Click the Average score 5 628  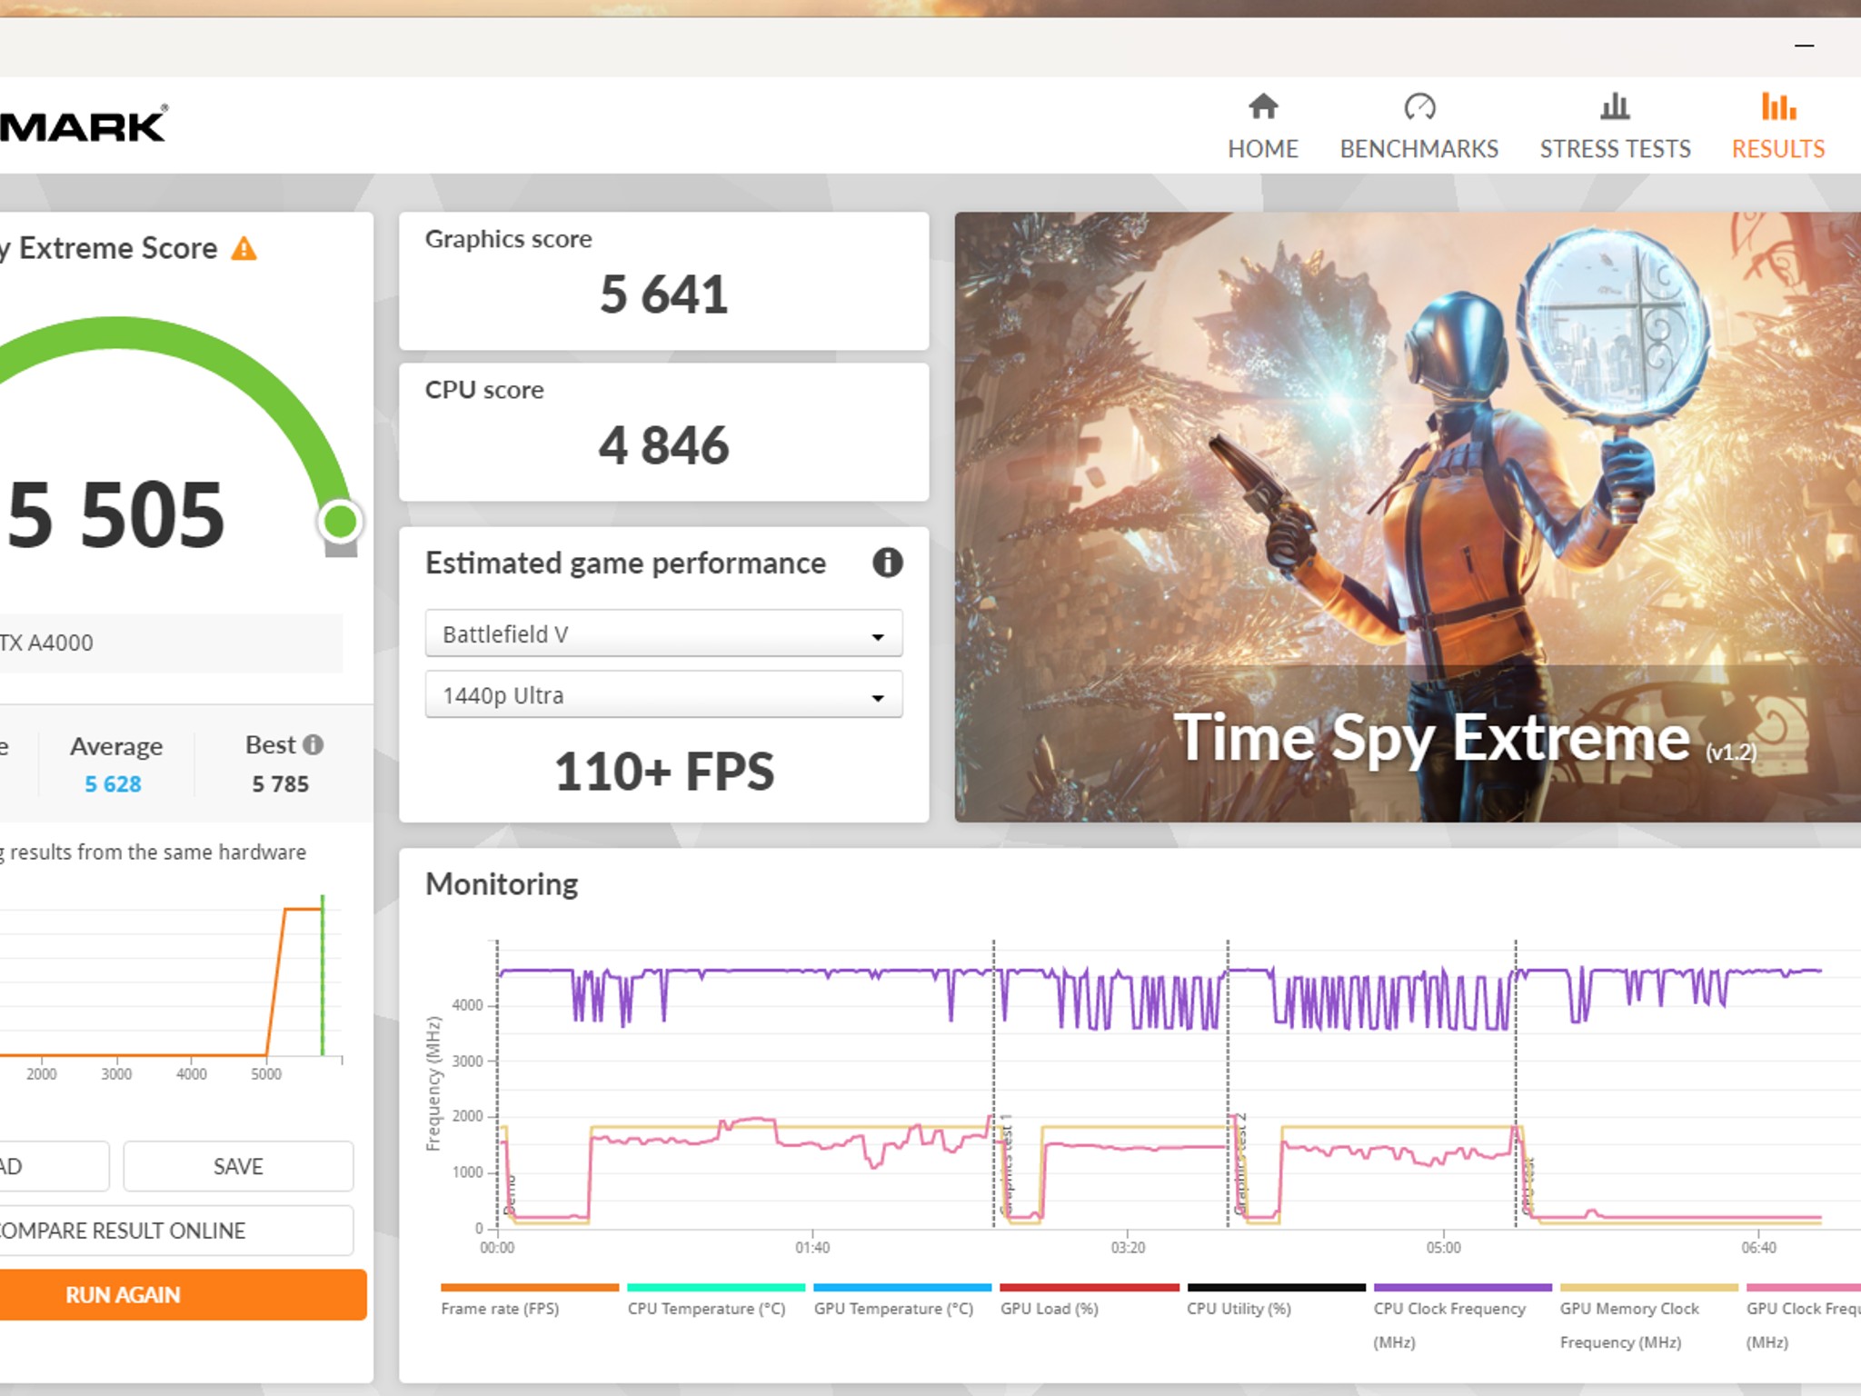click(114, 784)
